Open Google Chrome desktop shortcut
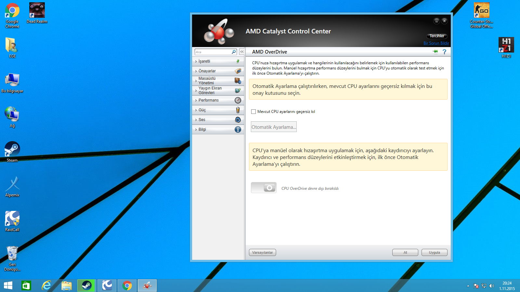This screenshot has width=520, height=292. tap(12, 16)
